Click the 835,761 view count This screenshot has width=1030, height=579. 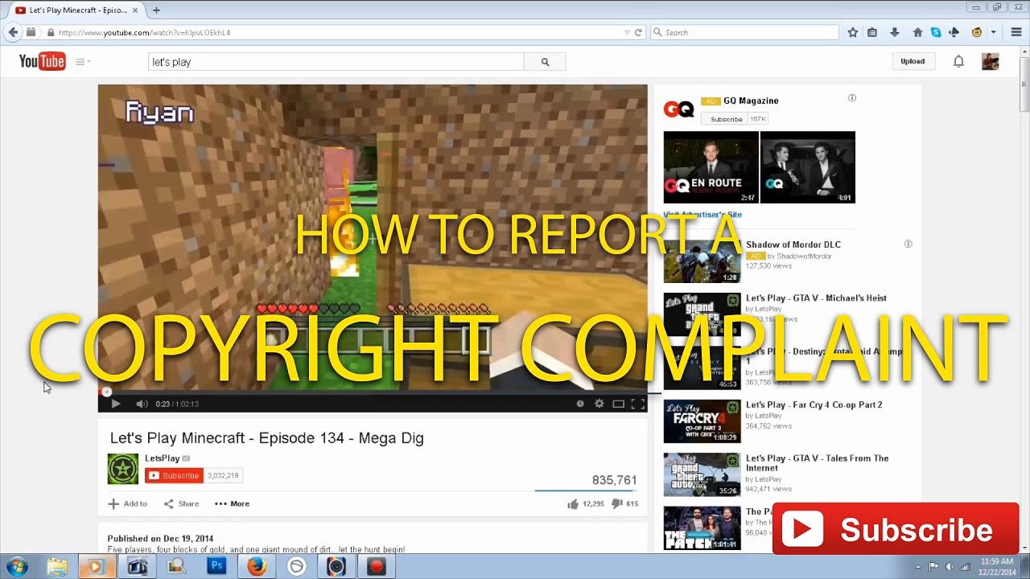614,480
